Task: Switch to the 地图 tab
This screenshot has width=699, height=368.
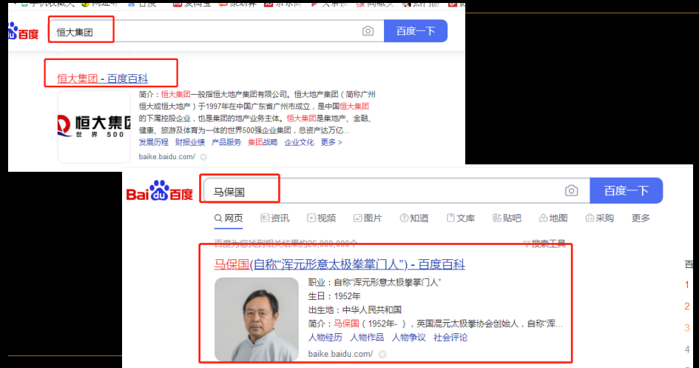Action: coord(553,218)
